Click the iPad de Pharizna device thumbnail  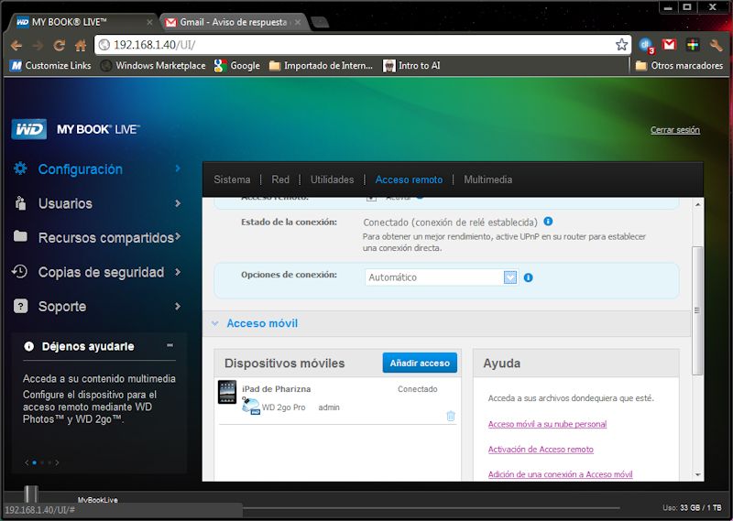point(227,392)
